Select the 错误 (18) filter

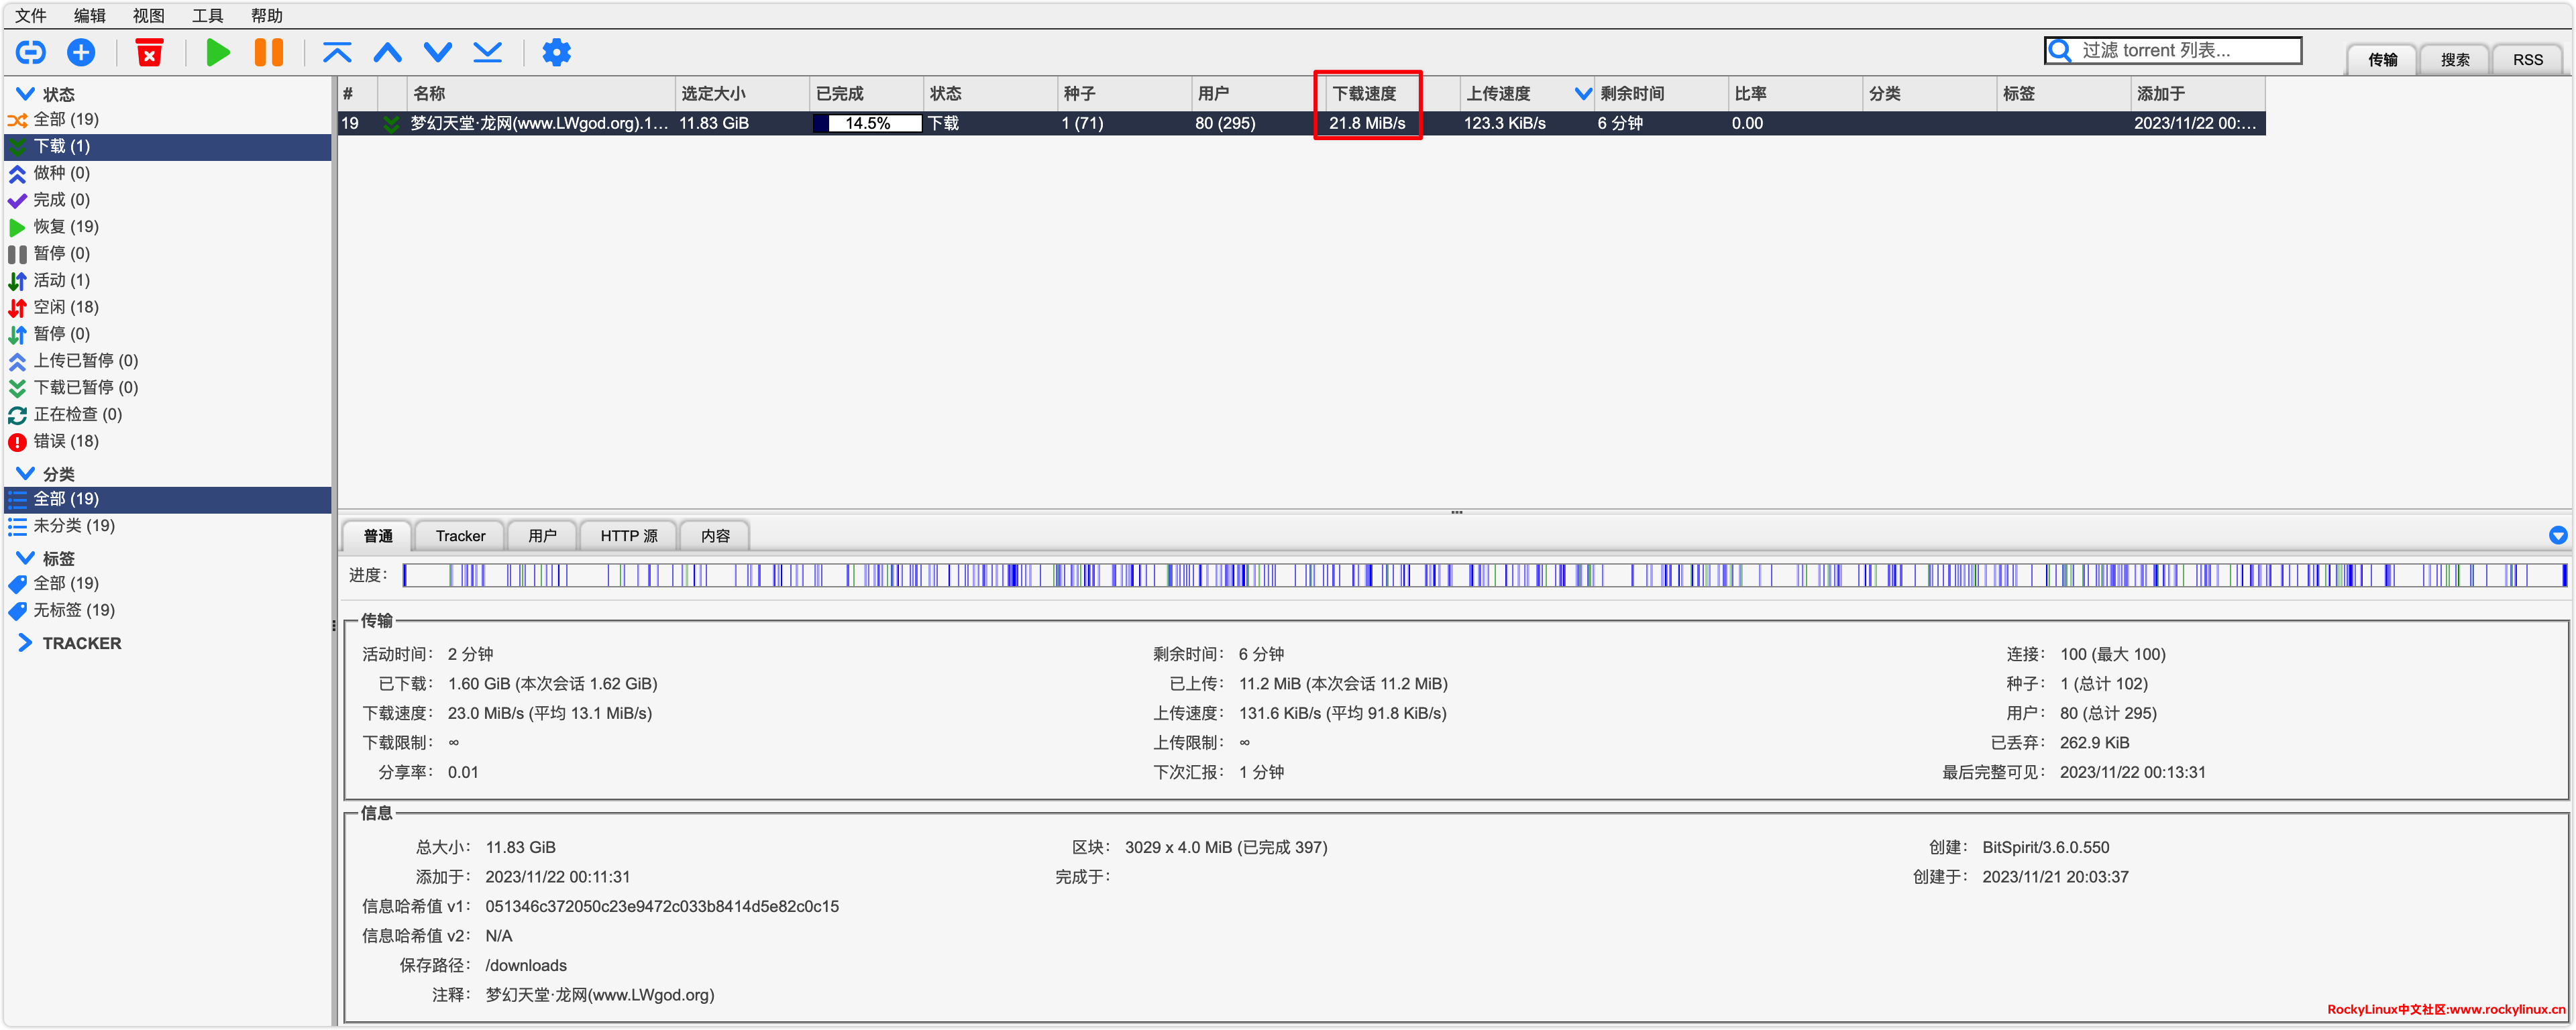66,441
